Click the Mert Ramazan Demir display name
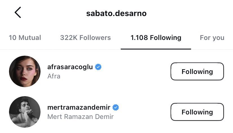The width and height of the screenshot is (233, 133). (80, 116)
